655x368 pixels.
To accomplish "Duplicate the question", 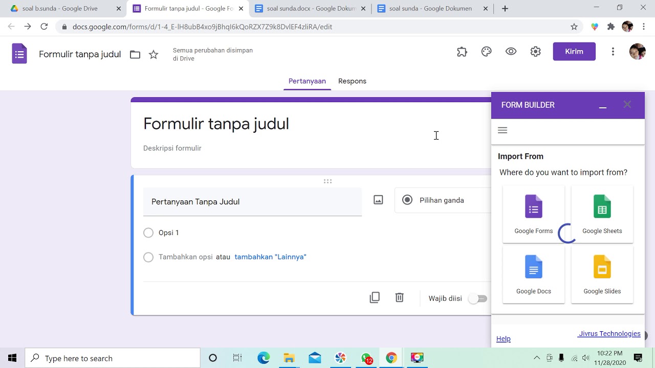I will pyautogui.click(x=375, y=297).
